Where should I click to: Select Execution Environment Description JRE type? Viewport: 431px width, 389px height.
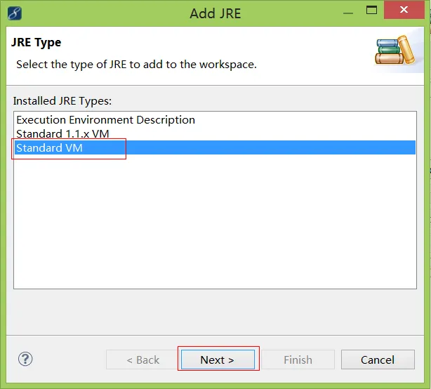click(x=215, y=120)
